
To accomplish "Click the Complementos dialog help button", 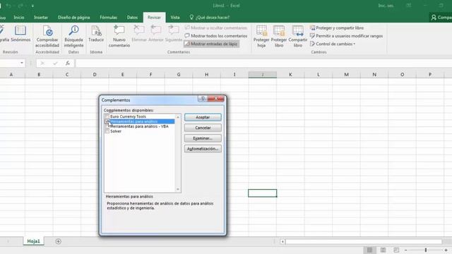I will pyautogui.click(x=203, y=99).
